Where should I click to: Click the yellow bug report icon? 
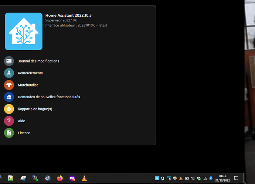tap(9, 109)
